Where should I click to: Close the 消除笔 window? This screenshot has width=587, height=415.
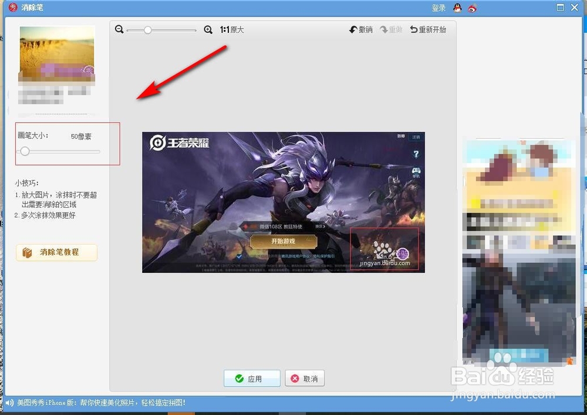click(x=575, y=8)
